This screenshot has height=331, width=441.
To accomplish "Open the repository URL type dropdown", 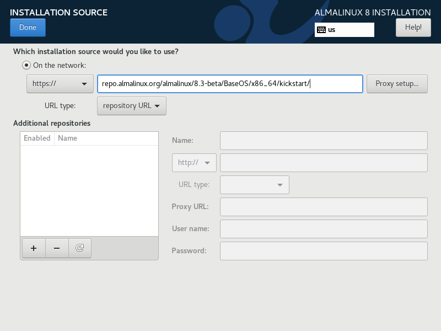I will click(131, 105).
